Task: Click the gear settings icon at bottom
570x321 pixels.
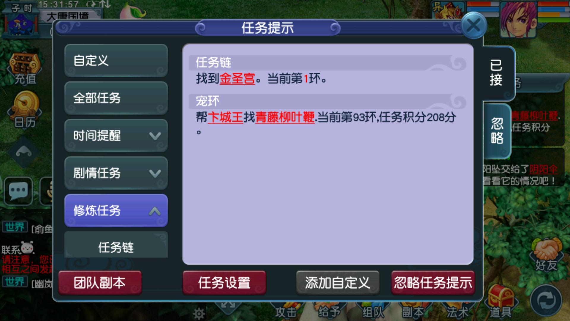Action: pos(199,313)
